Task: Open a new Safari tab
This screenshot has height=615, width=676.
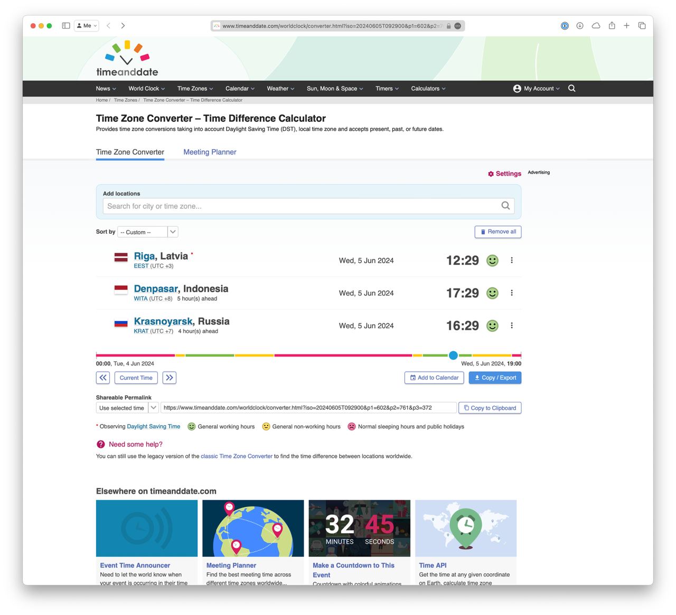Action: pos(626,25)
